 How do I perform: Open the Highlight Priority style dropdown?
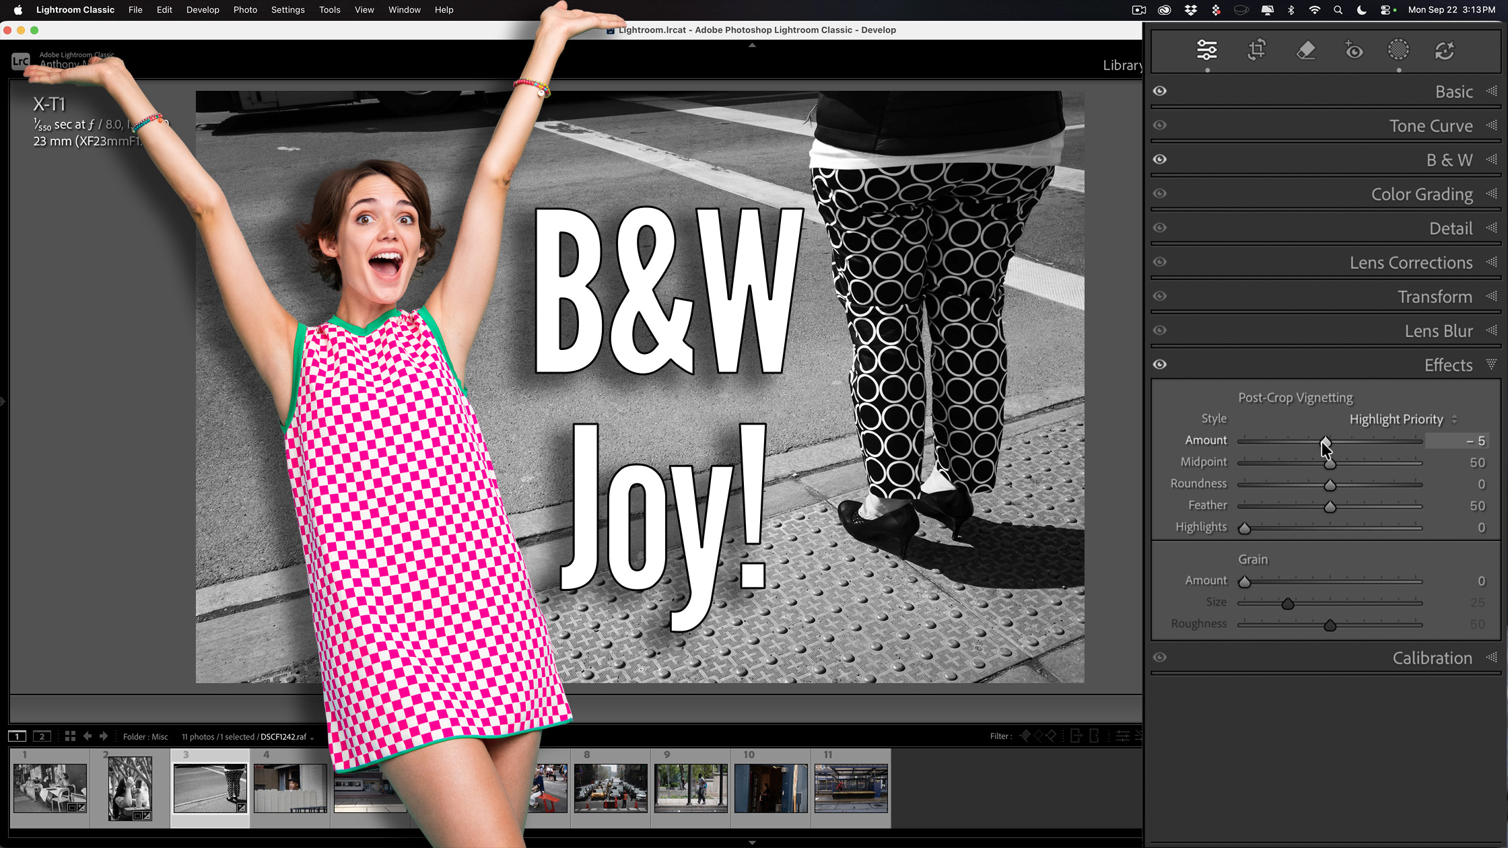(1396, 419)
